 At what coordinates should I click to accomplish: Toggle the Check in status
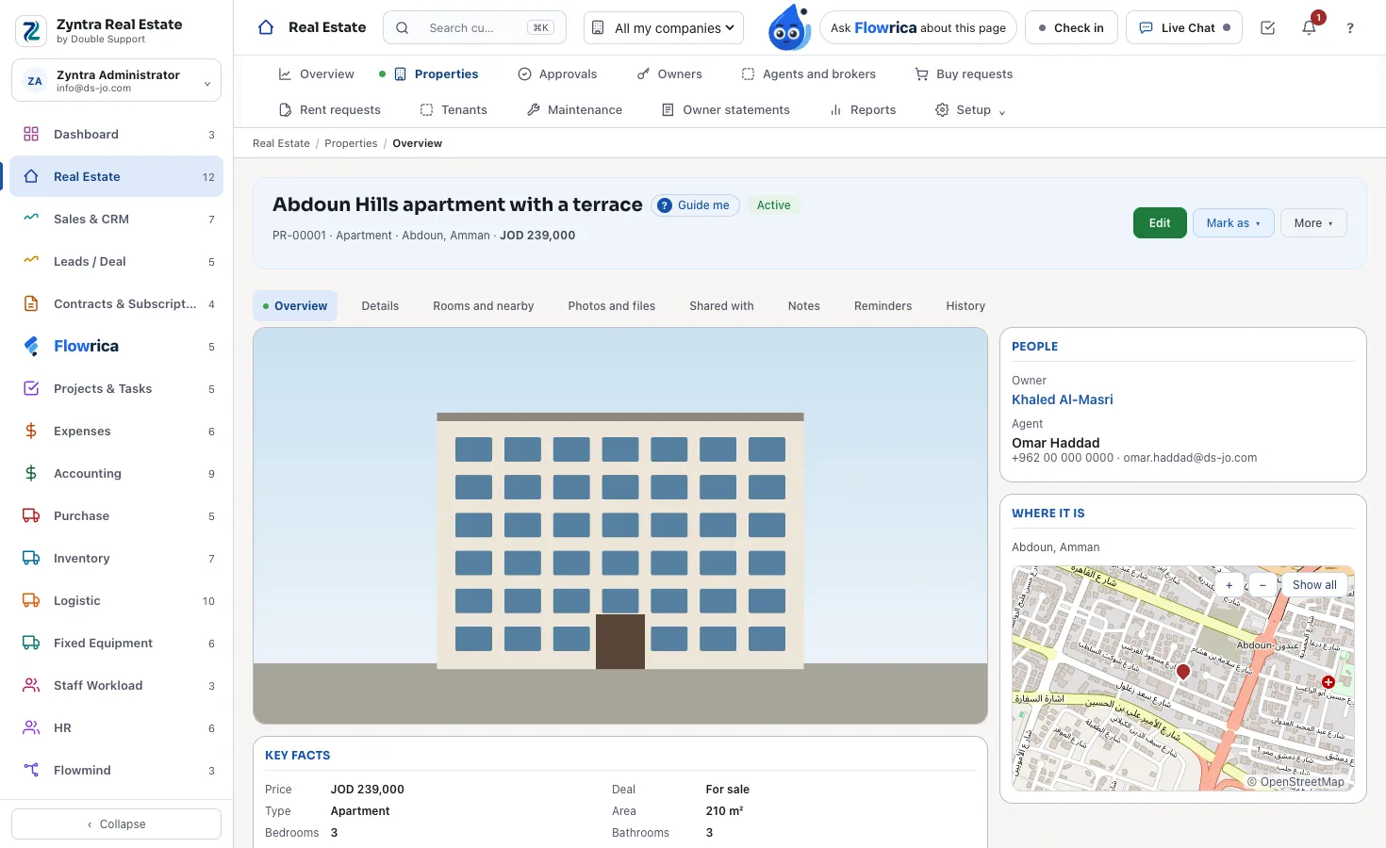coord(1071,28)
